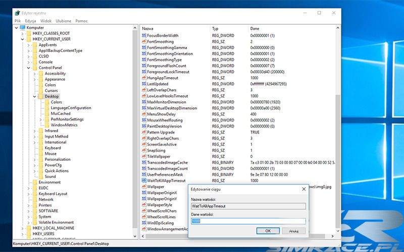
Task: Confirm the string edit with OK
Action: 268,230
